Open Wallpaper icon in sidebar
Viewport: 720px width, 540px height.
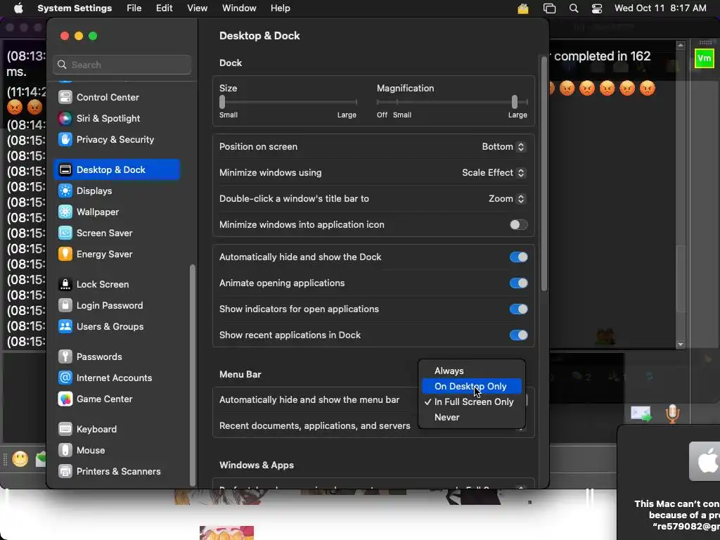click(x=65, y=212)
